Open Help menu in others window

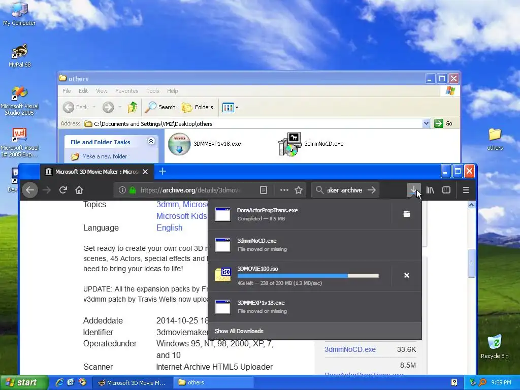172,91
